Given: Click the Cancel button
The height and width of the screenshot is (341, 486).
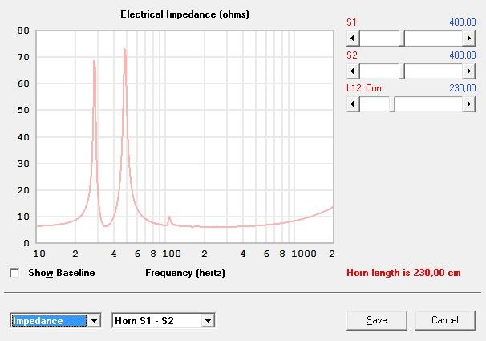Looking at the screenshot, I should [445, 319].
